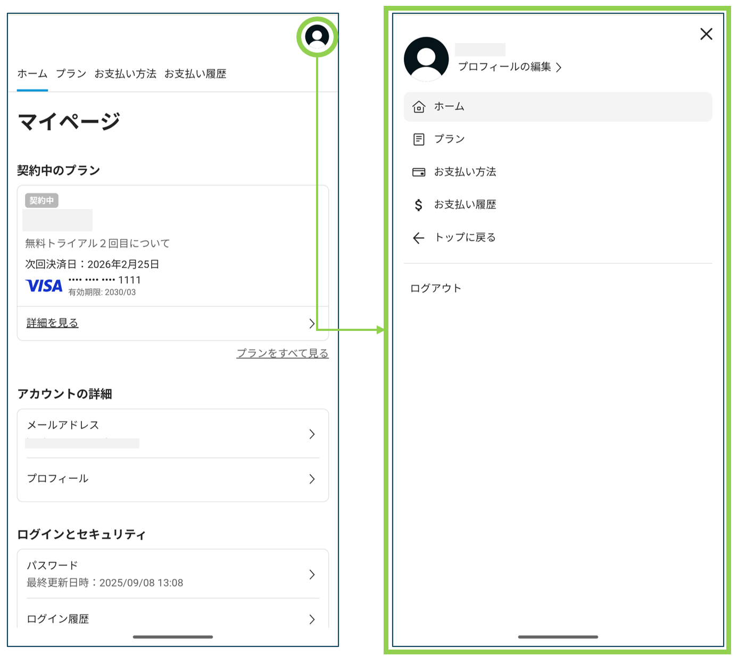Click the VISA card logo
This screenshot has width=738, height=665.
point(44,286)
